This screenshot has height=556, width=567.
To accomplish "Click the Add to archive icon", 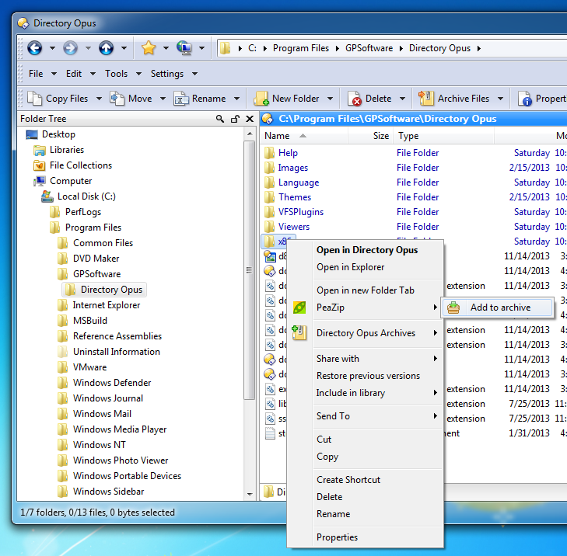I will tap(453, 308).
